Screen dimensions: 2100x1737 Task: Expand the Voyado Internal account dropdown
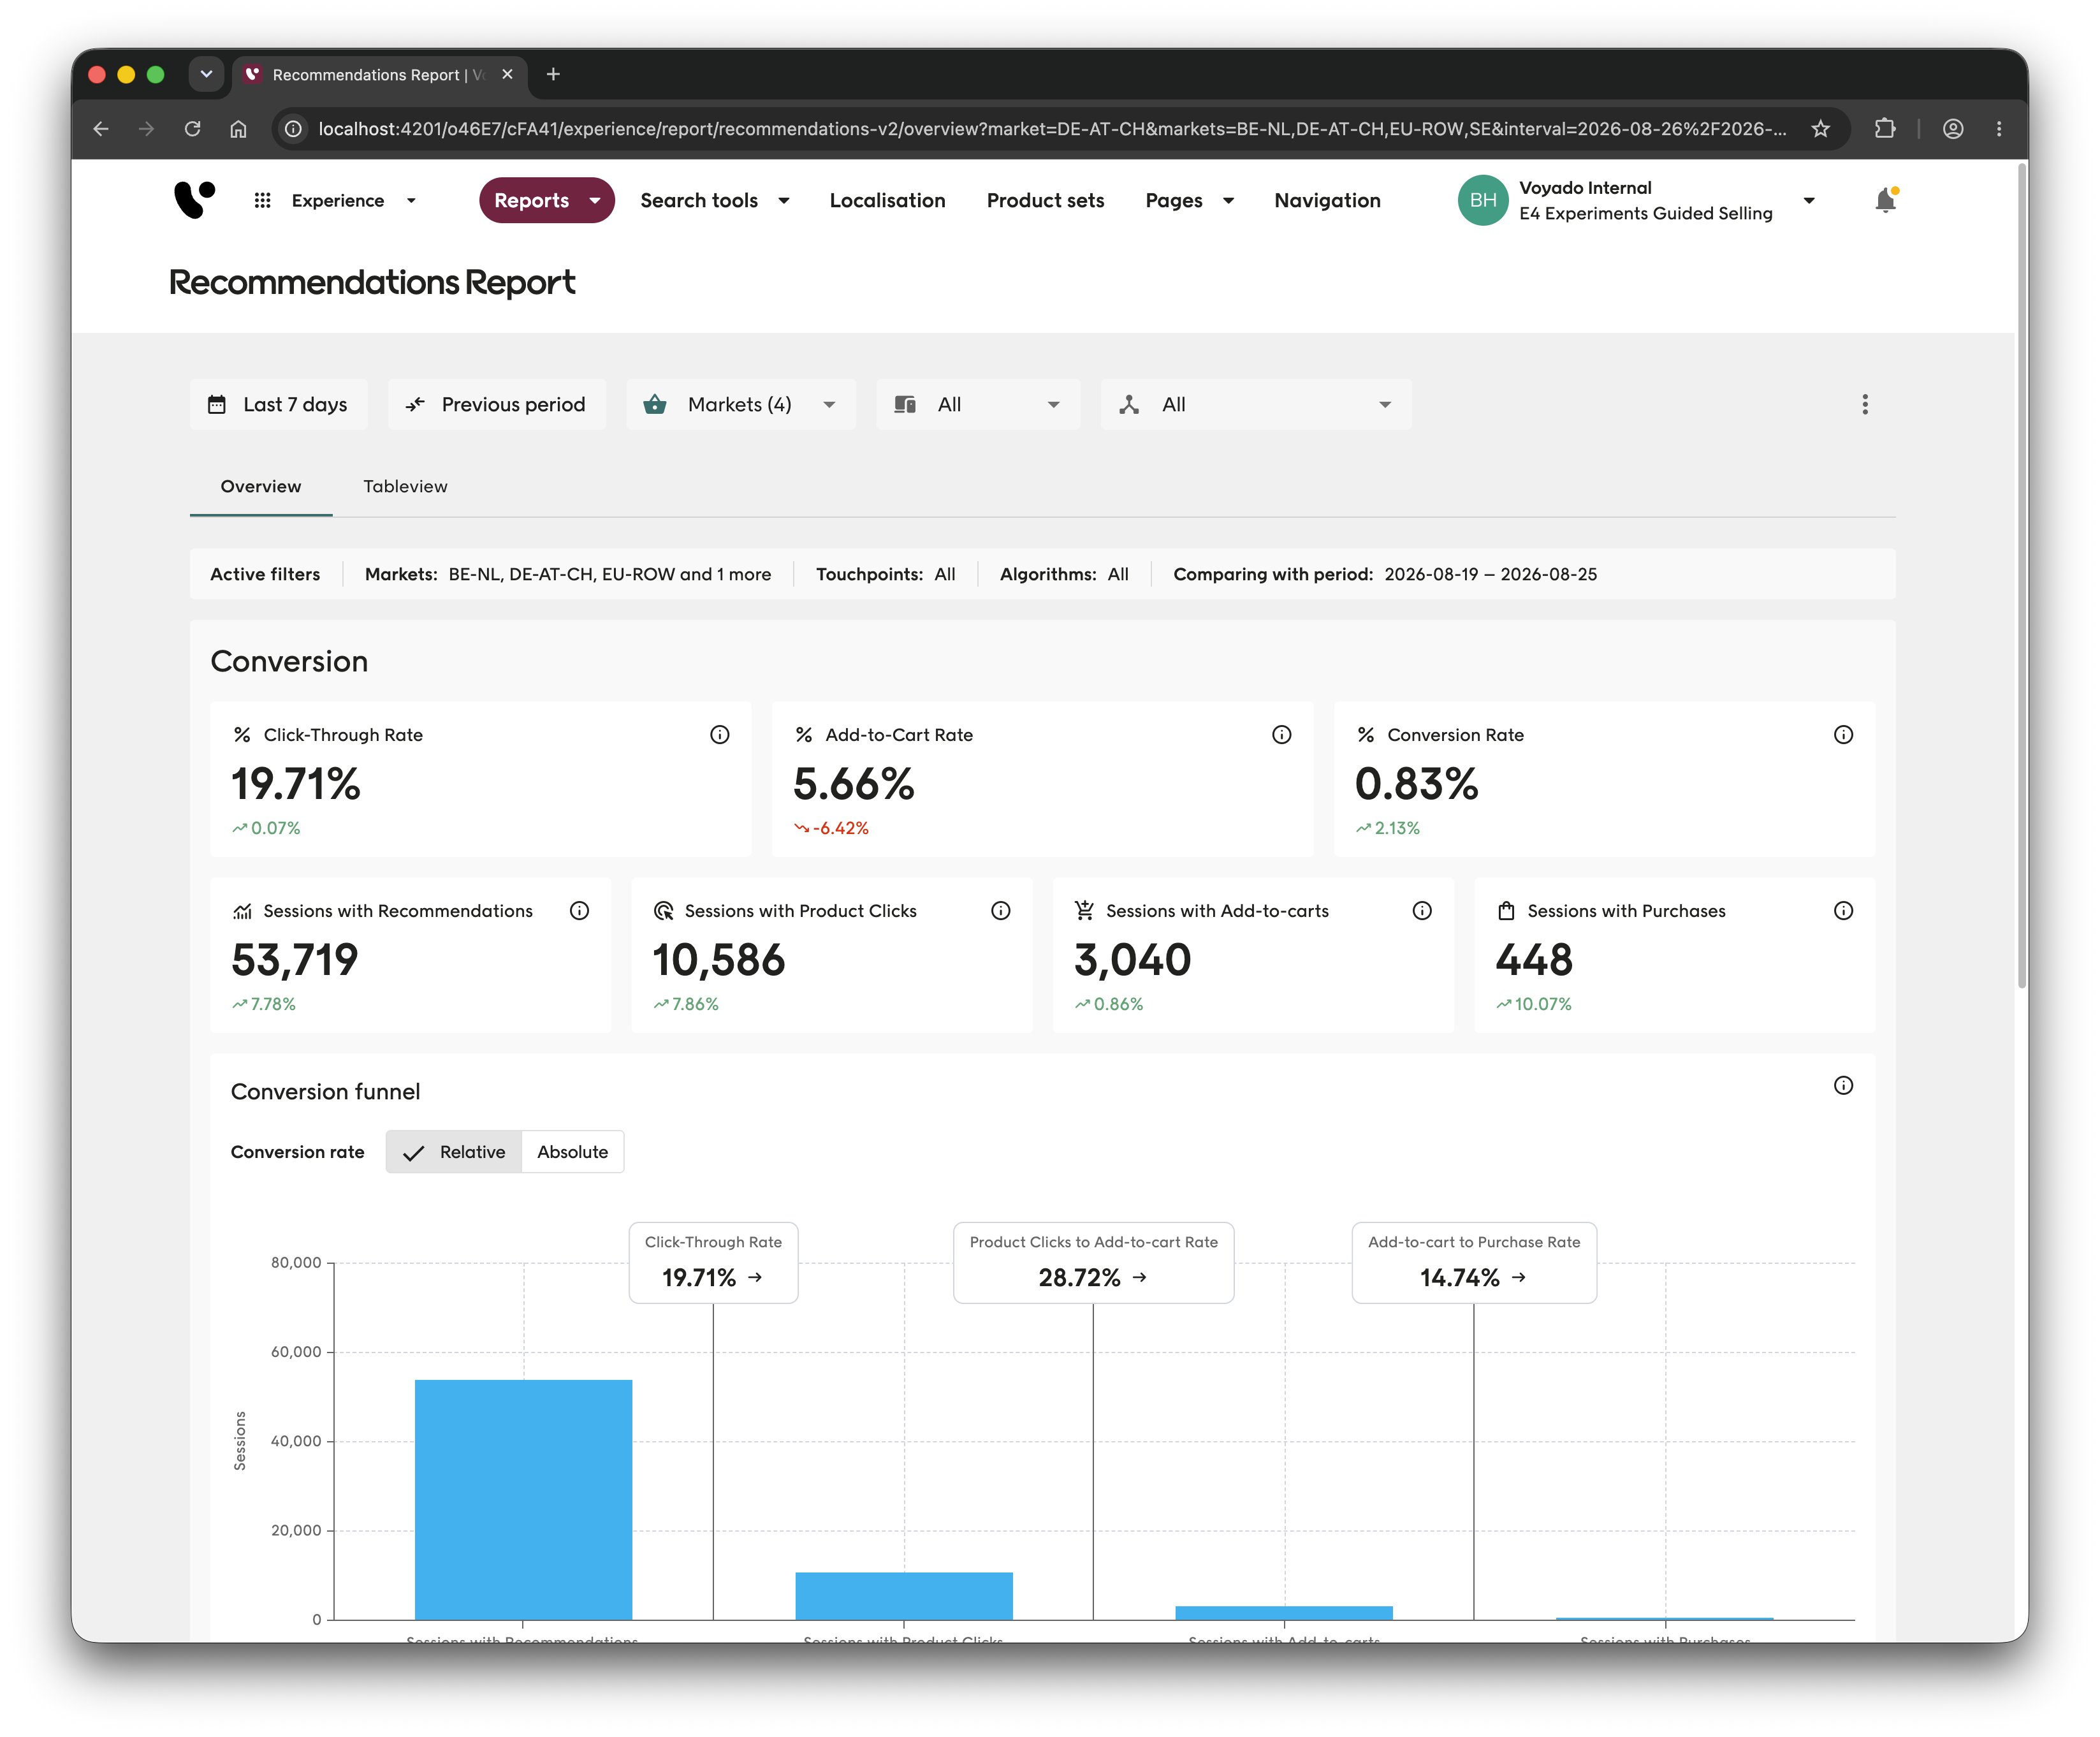[1809, 201]
